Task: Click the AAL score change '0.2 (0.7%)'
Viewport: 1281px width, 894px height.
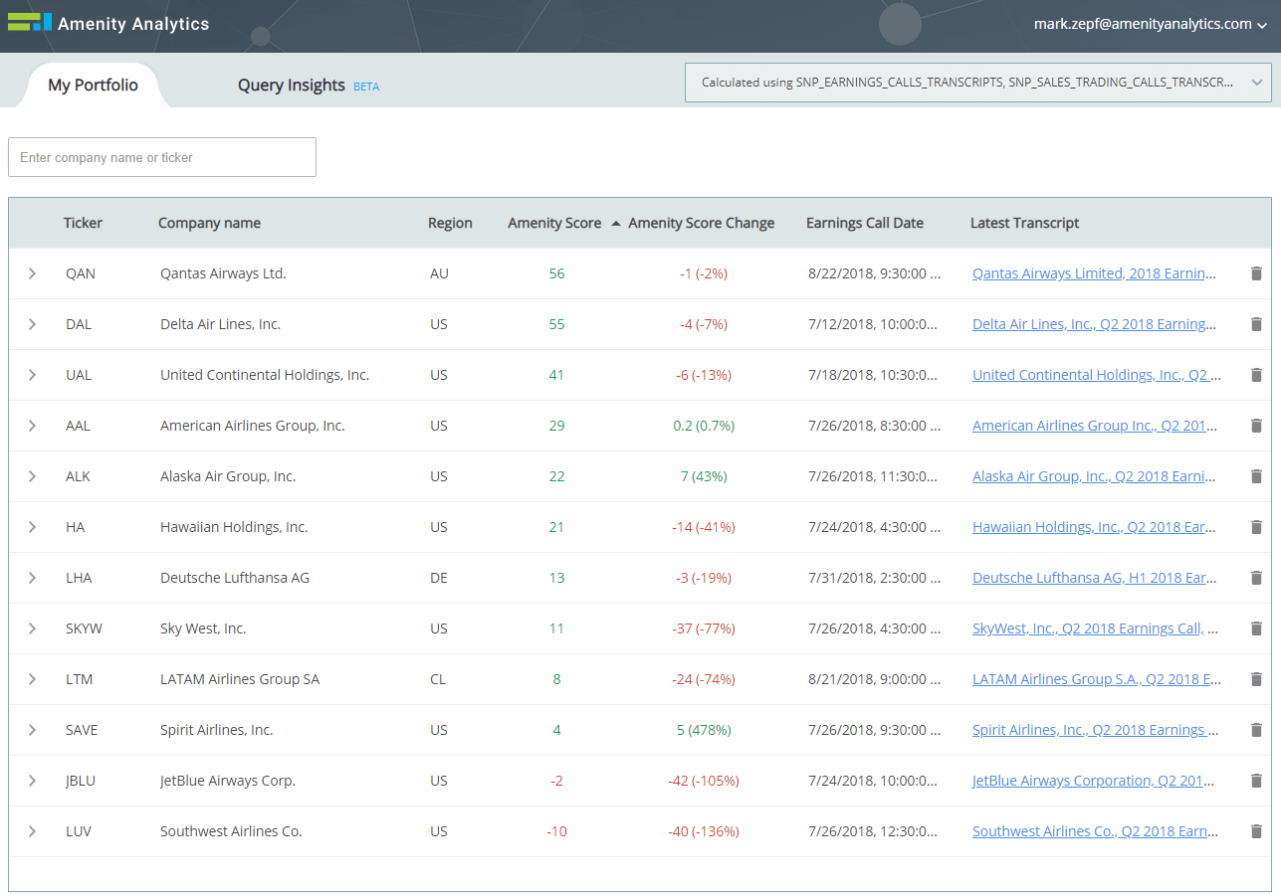Action: (704, 426)
